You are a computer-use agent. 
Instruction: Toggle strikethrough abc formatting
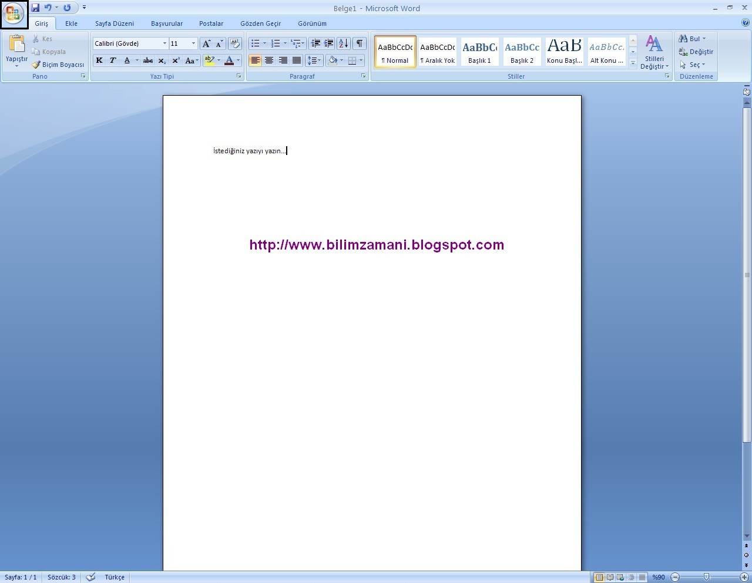click(148, 60)
